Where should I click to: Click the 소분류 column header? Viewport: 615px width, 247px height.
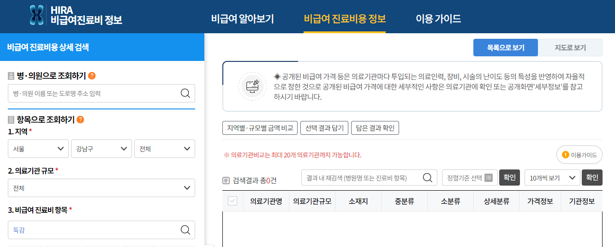point(450,201)
